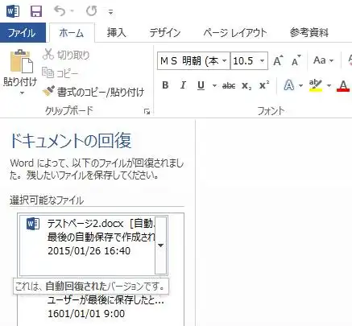Image resolution: width=352 pixels, height=326 pixels.
Task: Open the Aa change case menu
Action: coord(323,60)
